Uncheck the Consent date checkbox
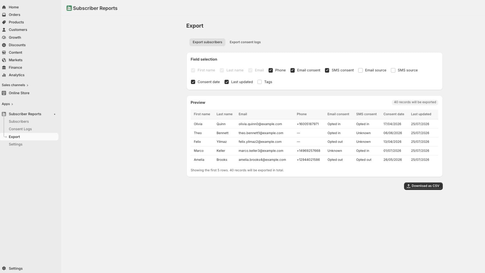485x273 pixels. click(193, 82)
